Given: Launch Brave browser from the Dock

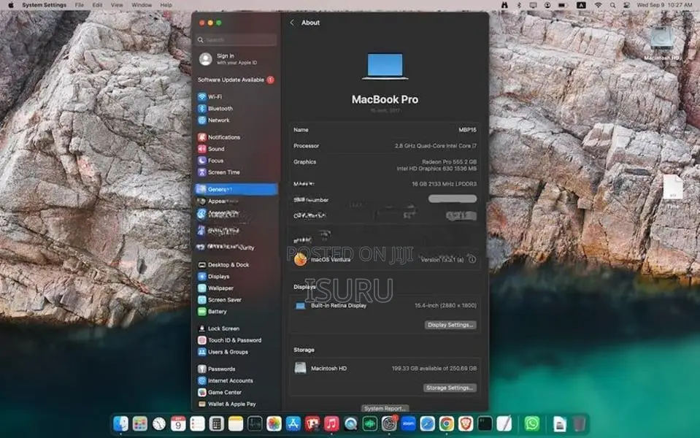Looking at the screenshot, I should pos(466,423).
